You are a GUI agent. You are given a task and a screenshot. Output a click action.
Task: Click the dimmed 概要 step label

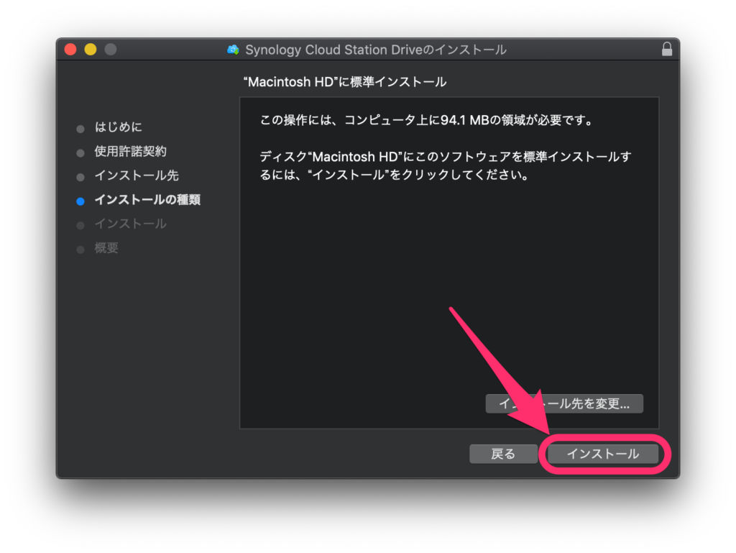106,248
